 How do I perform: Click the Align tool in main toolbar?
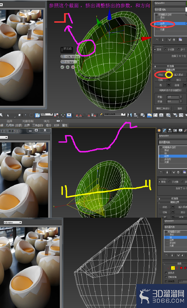coord(136,115)
